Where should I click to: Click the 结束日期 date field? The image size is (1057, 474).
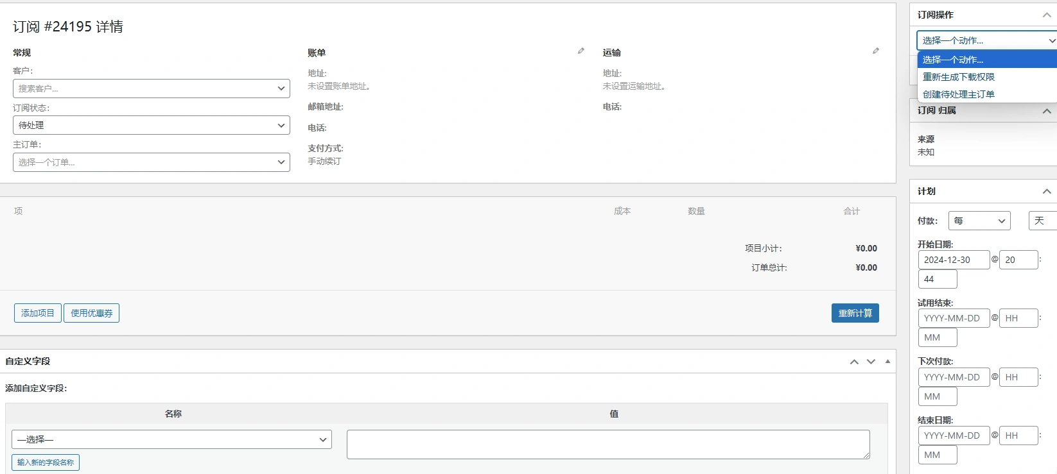click(x=954, y=436)
